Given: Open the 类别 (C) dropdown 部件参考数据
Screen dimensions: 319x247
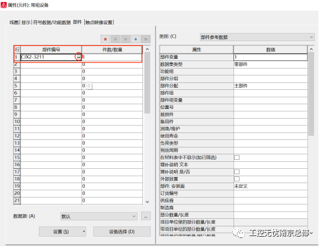Looking at the screenshot, I should [x=257, y=37].
